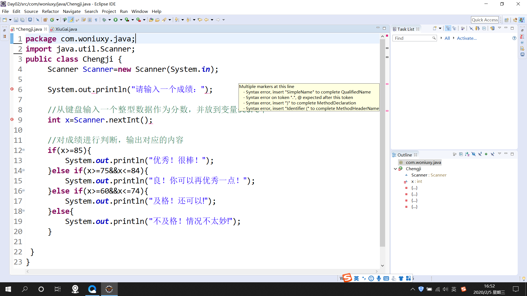The width and height of the screenshot is (527, 296).
Task: Open the Run dropdown arrow
Action: pos(121,20)
